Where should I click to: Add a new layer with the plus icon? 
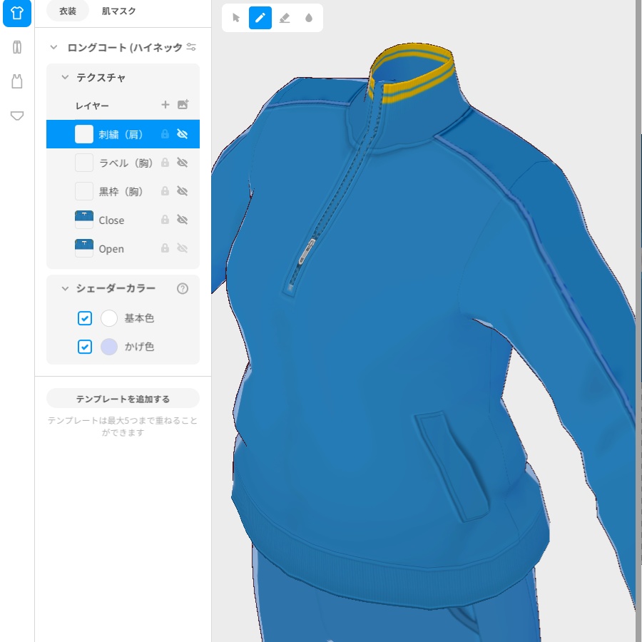[x=165, y=105]
